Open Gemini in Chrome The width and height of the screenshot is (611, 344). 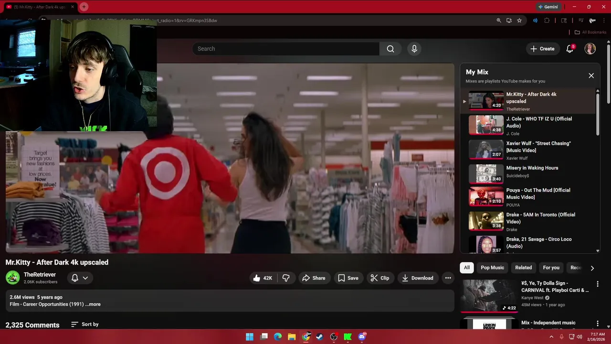click(548, 7)
